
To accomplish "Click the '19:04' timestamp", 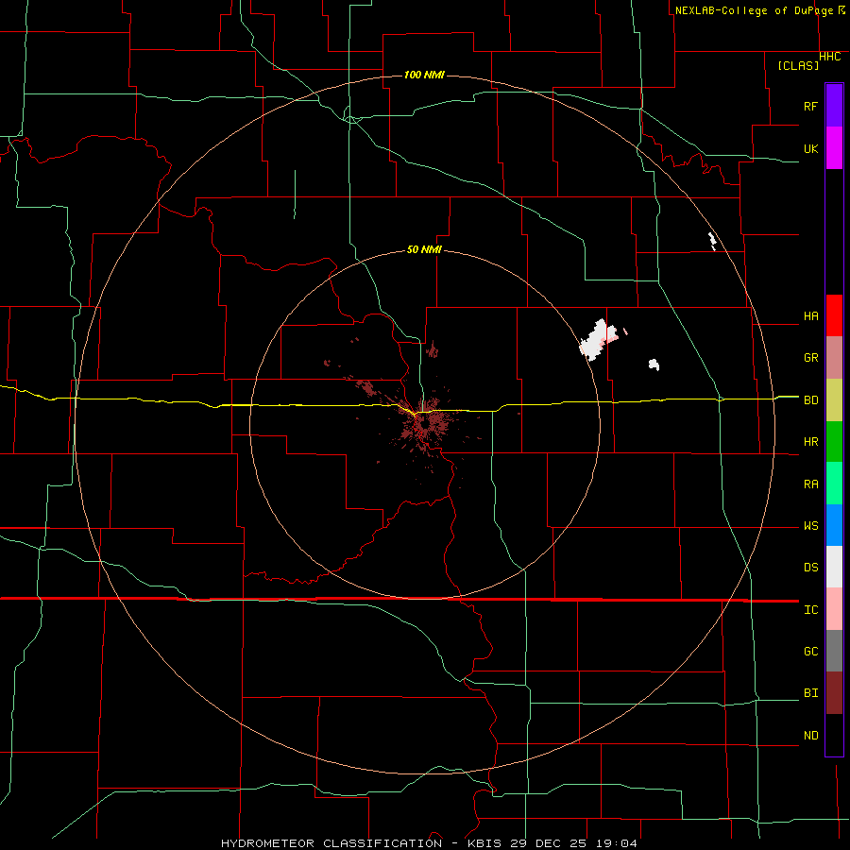I will click(x=617, y=843).
